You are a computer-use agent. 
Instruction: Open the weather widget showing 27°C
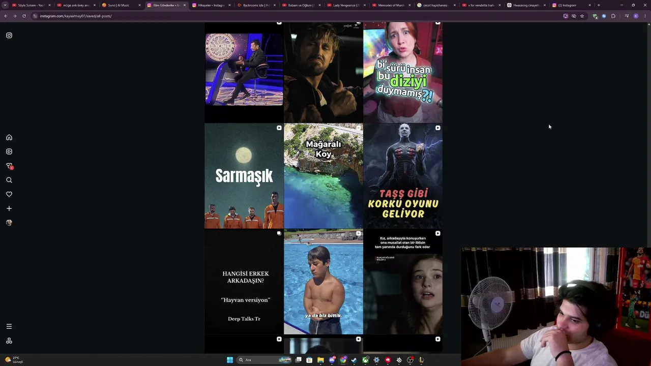(x=14, y=360)
